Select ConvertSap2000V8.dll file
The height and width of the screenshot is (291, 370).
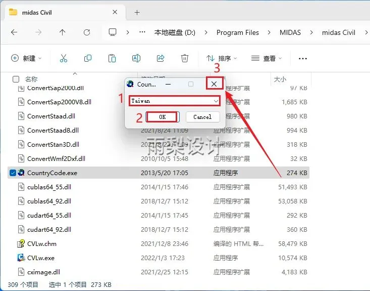59,102
